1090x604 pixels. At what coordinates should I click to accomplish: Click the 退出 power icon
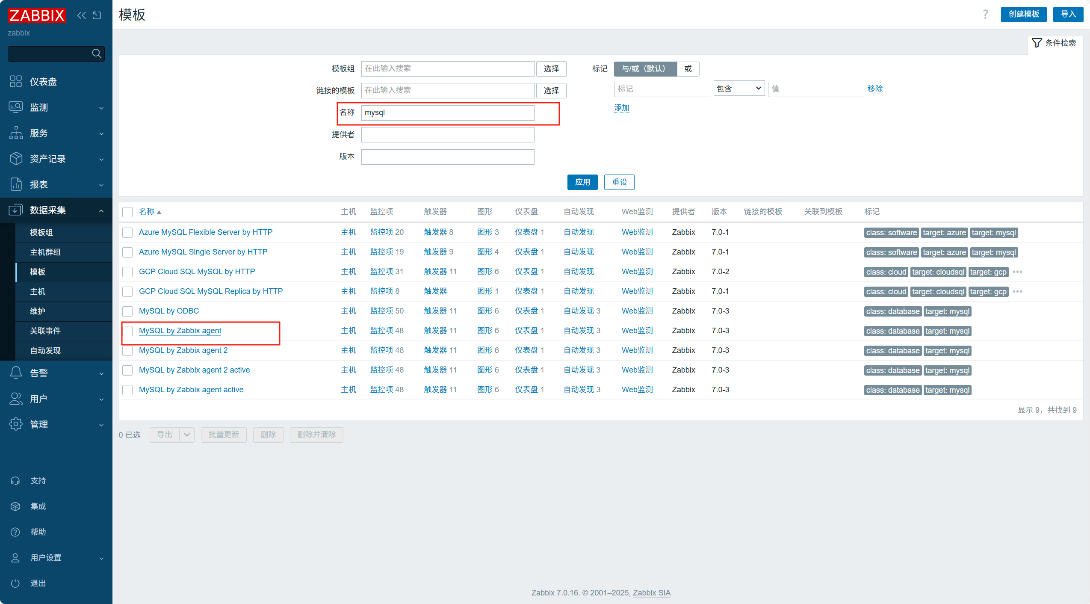point(15,583)
